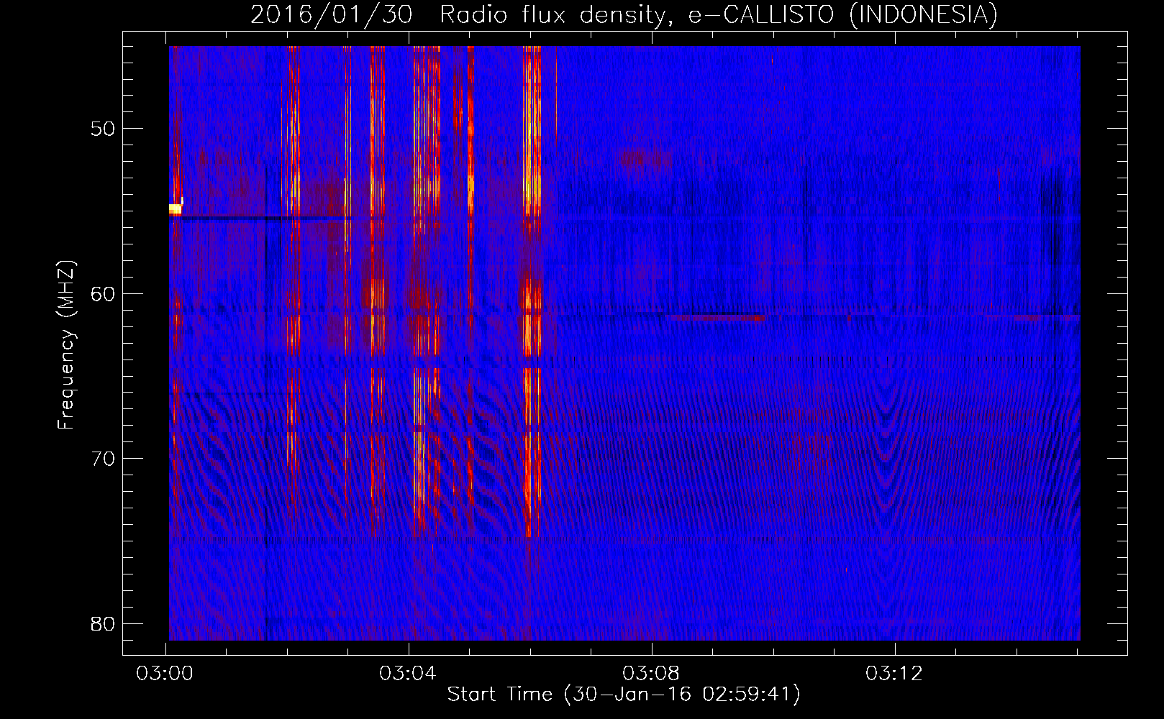Click the 80 frequency tick label
Viewport: 1164px width, 719px height.
[103, 623]
